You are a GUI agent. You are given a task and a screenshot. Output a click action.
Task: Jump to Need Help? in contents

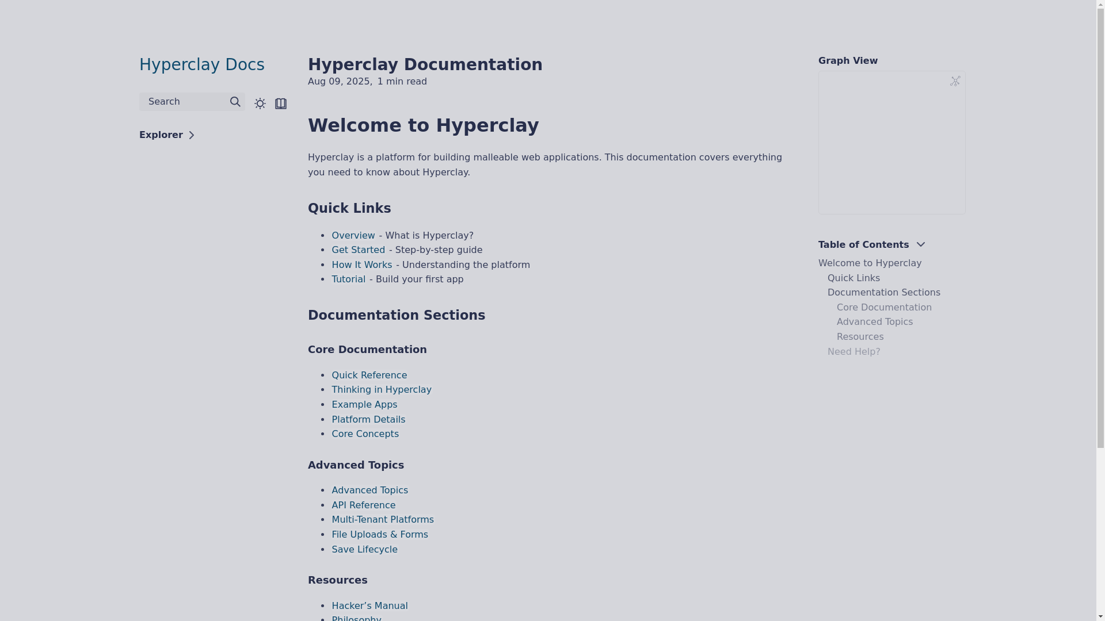tap(854, 352)
